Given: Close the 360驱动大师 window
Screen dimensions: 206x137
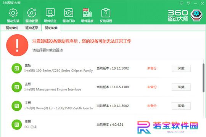Looking at the screenshot, I should coord(202,3).
